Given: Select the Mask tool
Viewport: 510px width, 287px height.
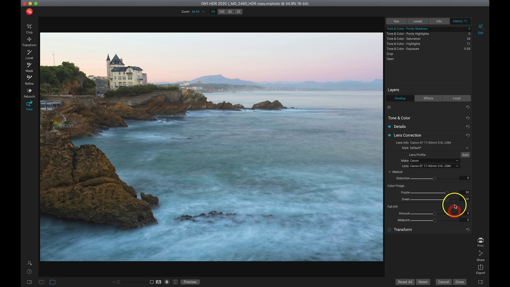Looking at the screenshot, I should coord(29,67).
